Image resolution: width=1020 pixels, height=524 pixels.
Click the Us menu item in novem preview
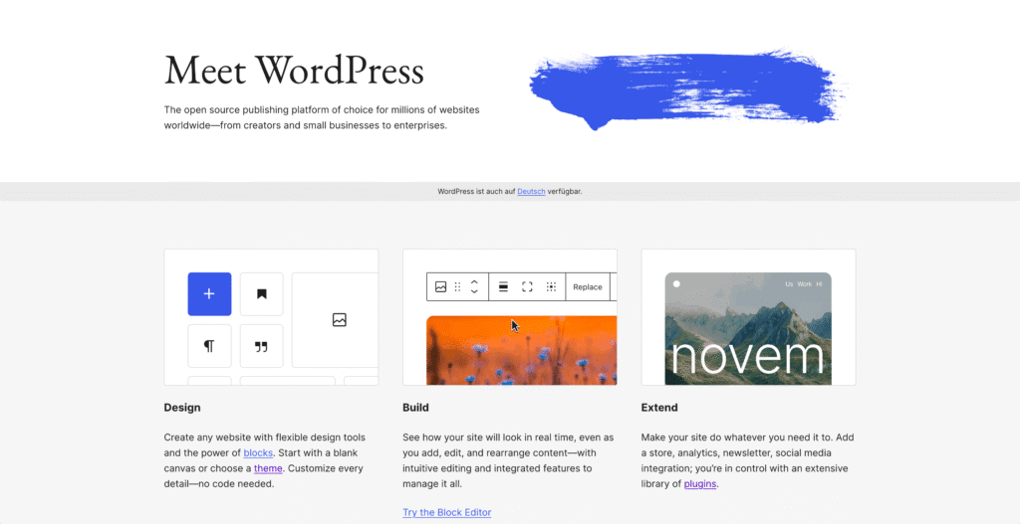(789, 283)
